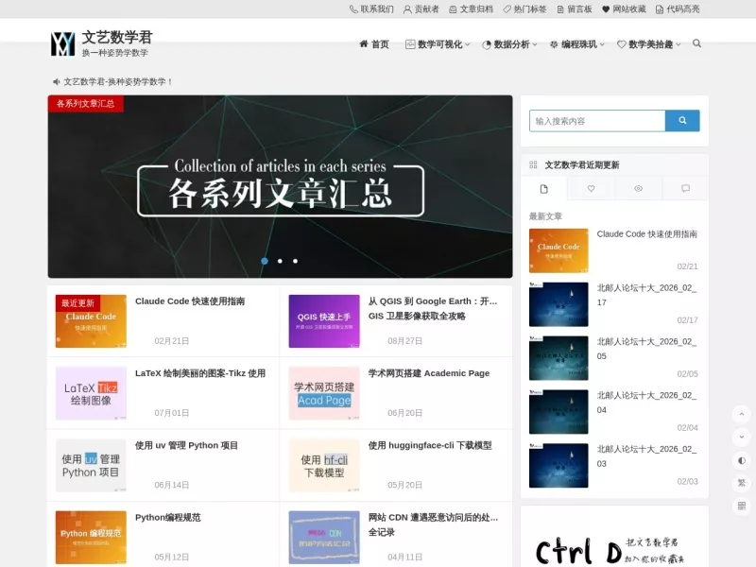
Task: Open the 留言板 message board
Action: pos(575,9)
